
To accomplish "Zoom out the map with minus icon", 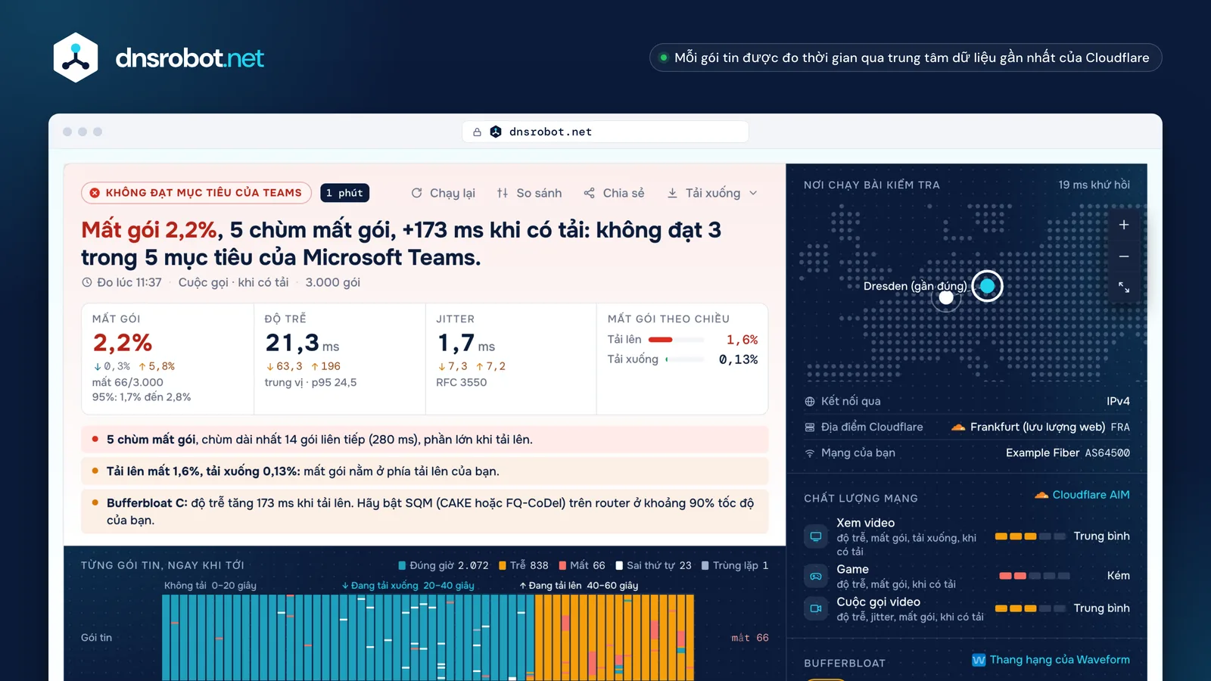I will click(x=1124, y=257).
